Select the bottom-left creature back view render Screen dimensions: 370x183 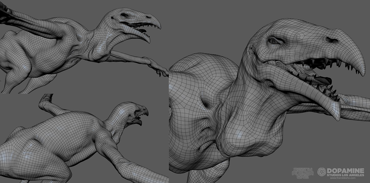70,140
